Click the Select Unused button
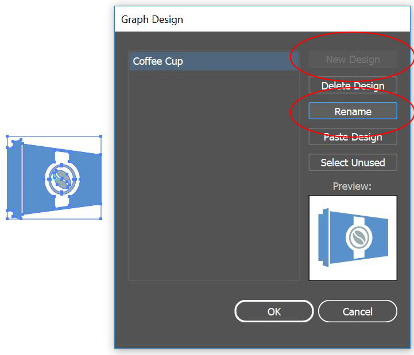Image resolution: width=414 pixels, height=355 pixels. point(353,162)
